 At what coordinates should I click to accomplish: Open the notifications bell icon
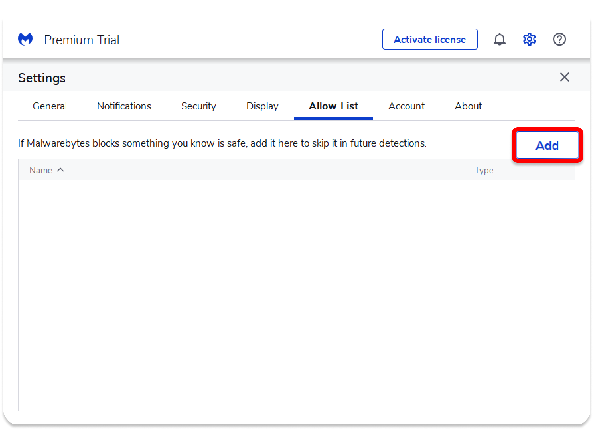(499, 39)
